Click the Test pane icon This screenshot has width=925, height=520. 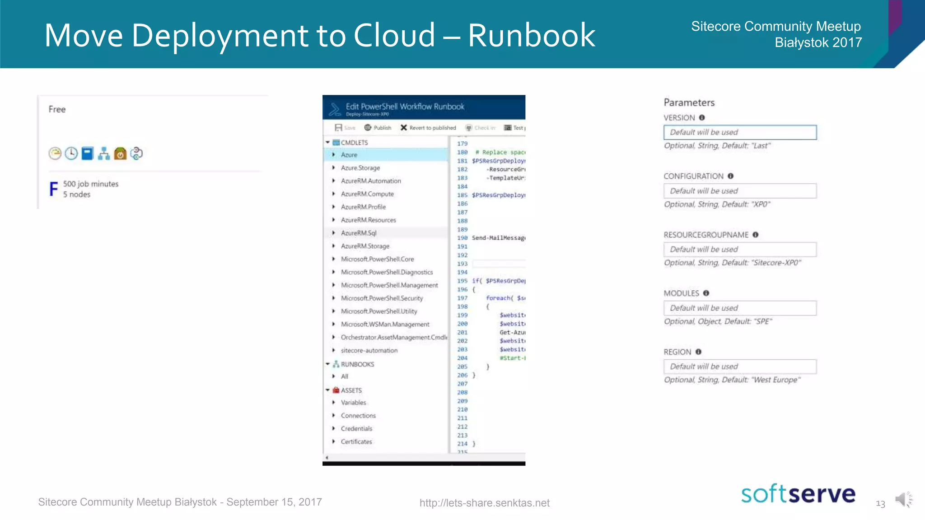point(508,128)
